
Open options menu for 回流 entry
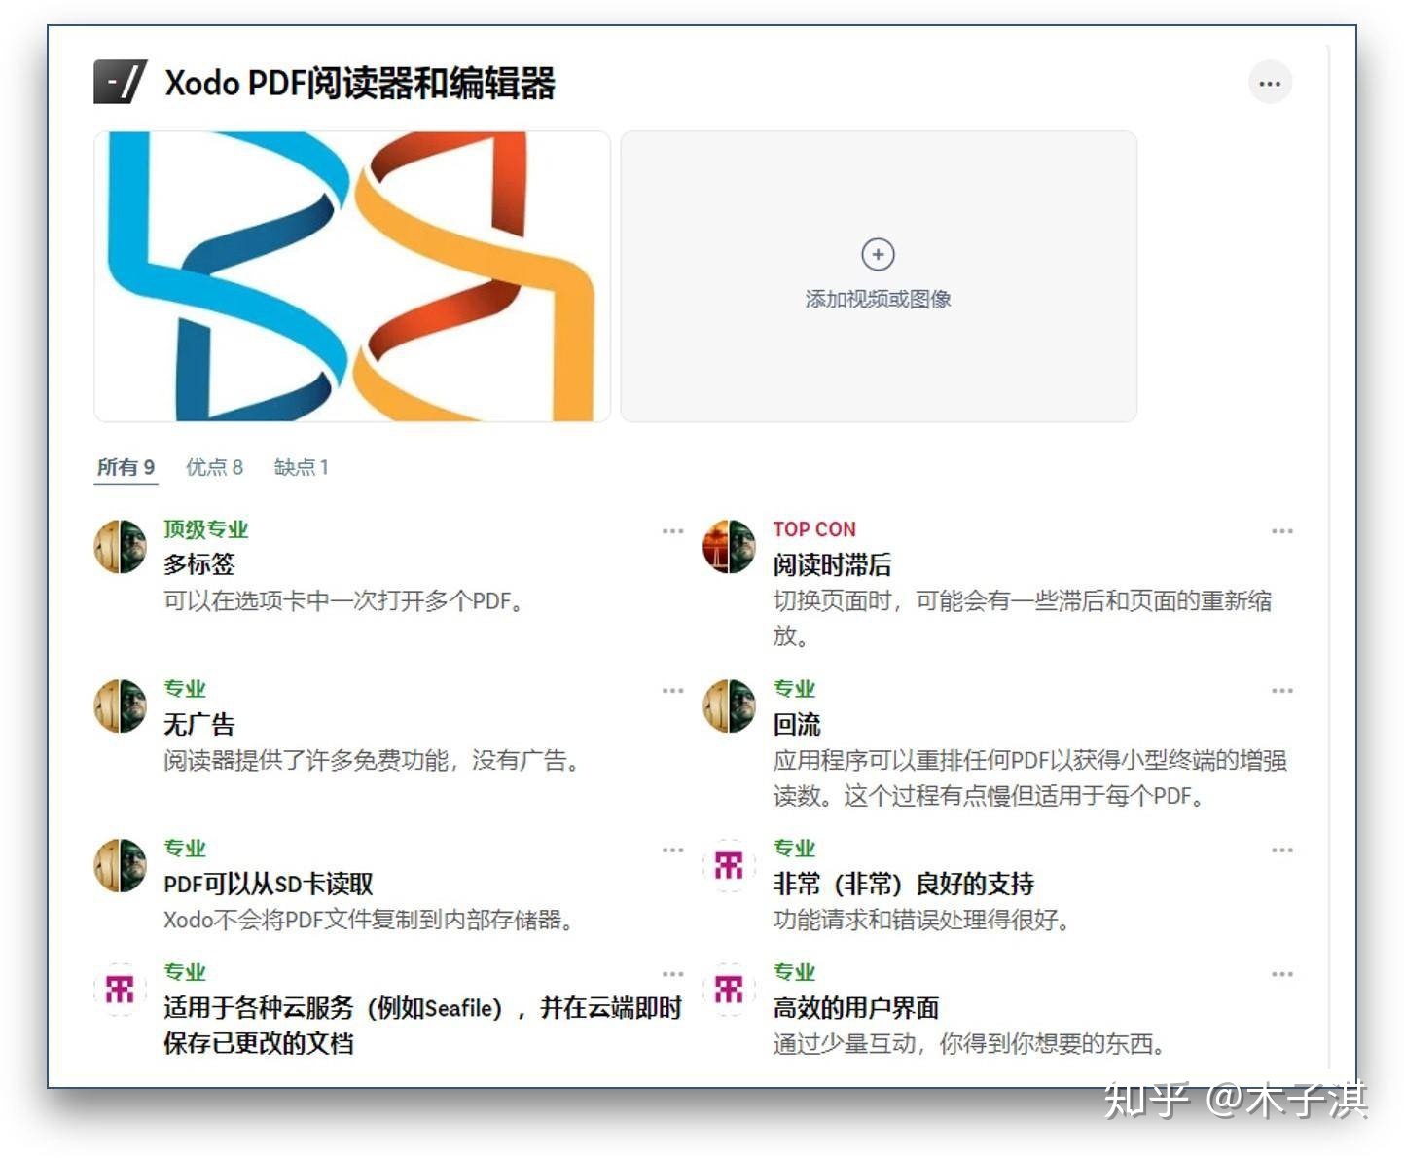[1282, 691]
